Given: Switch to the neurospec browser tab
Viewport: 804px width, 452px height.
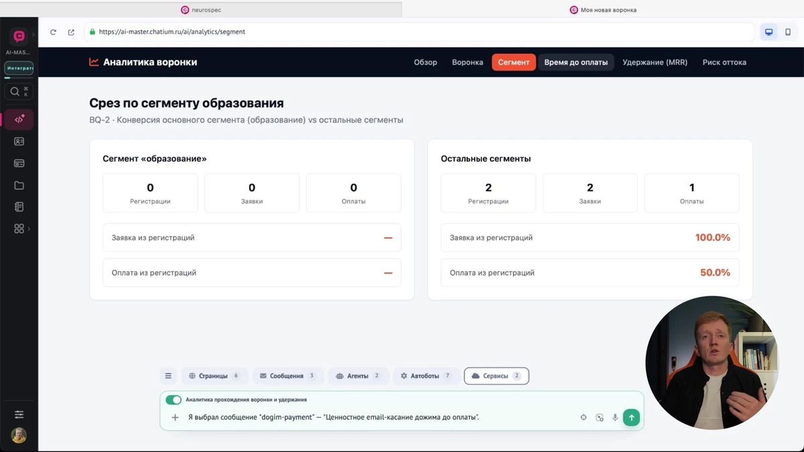Looking at the screenshot, I should coord(201,9).
